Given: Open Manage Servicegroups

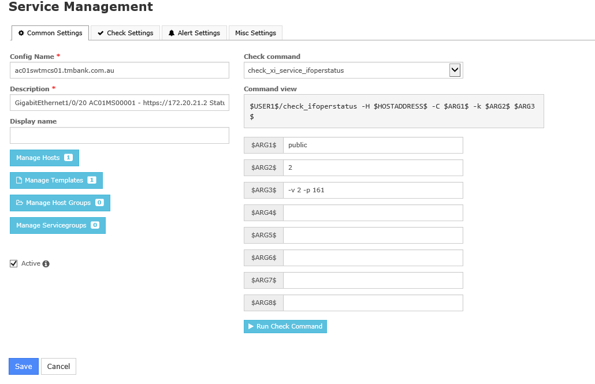Looking at the screenshot, I should pyautogui.click(x=57, y=225).
